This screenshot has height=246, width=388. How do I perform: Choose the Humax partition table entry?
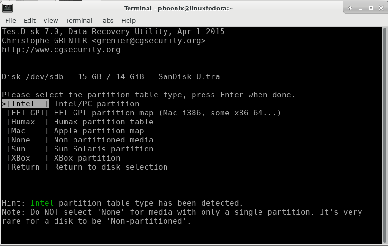(x=80, y=122)
